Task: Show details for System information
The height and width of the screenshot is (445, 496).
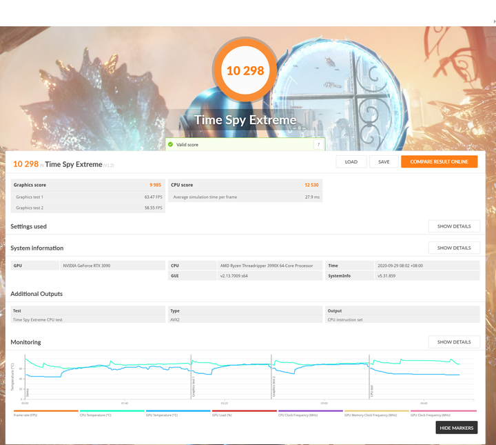Action: click(x=454, y=248)
